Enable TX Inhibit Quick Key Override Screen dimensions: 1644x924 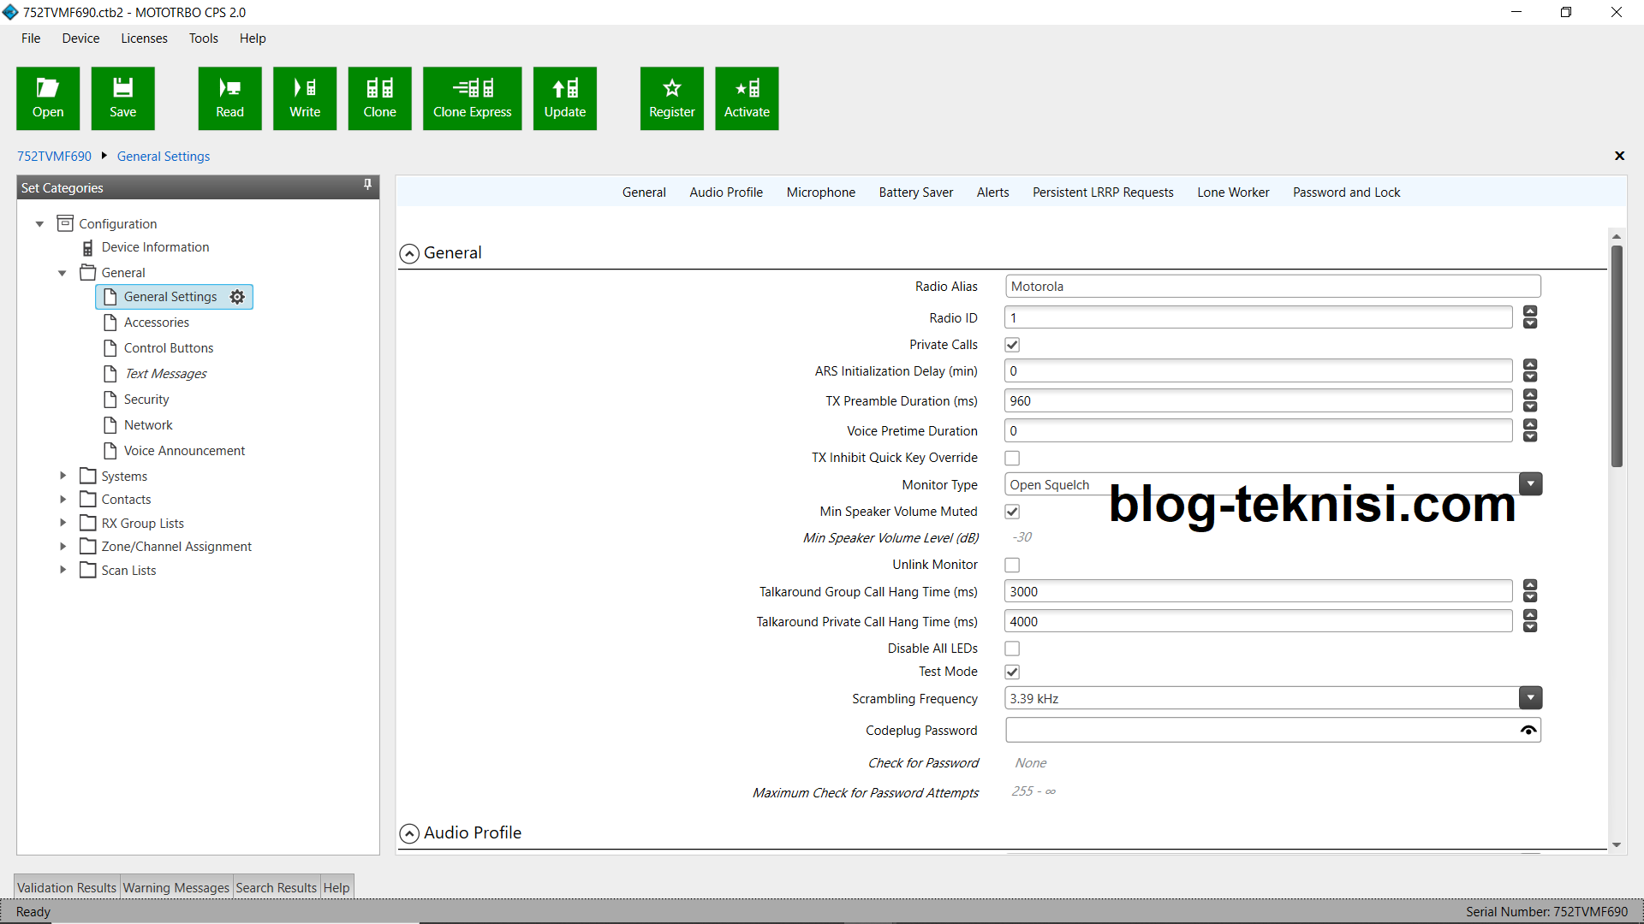point(1012,458)
